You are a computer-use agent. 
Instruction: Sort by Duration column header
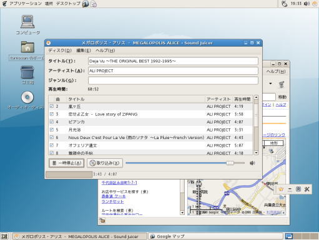tap(242, 99)
